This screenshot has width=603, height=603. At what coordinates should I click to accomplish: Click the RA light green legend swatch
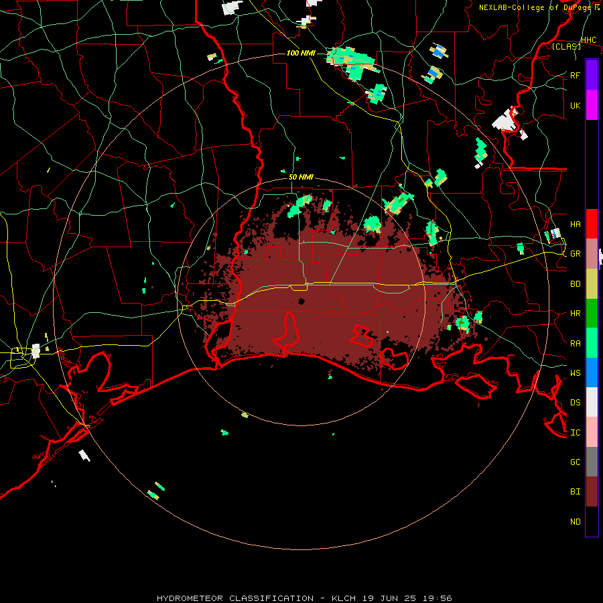pos(592,343)
